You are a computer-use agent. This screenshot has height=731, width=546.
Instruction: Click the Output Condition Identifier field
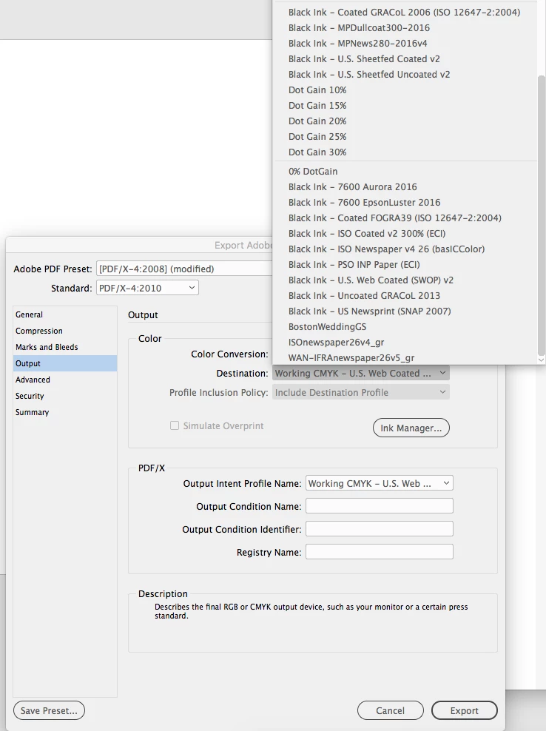[379, 529]
